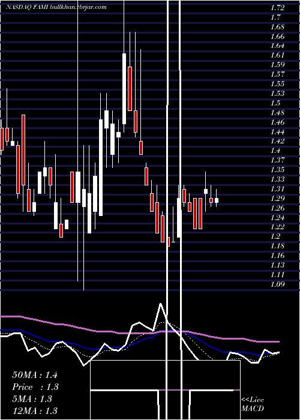This screenshot has width=300, height=420.
Task: Select the 1.72 price axis label
Action: click(277, 8)
